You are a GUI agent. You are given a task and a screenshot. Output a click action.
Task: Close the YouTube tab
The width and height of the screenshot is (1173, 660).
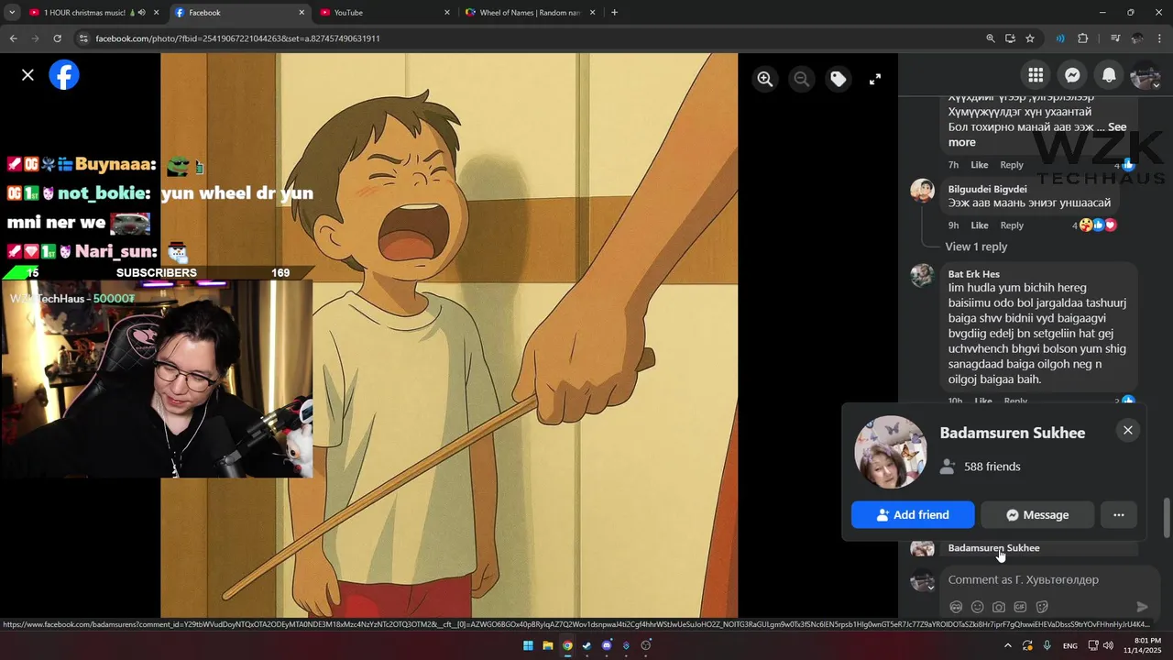click(447, 13)
